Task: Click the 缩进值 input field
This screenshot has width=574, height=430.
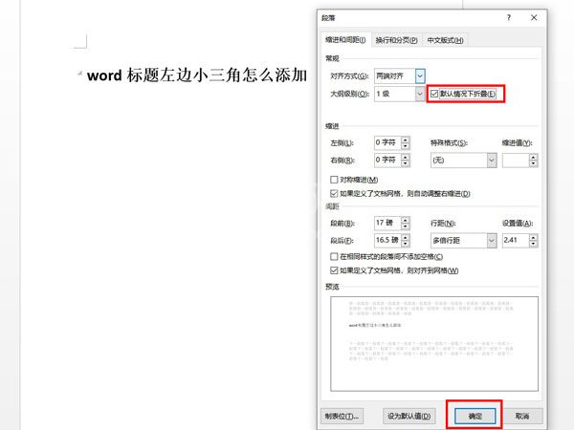Action: [516, 161]
